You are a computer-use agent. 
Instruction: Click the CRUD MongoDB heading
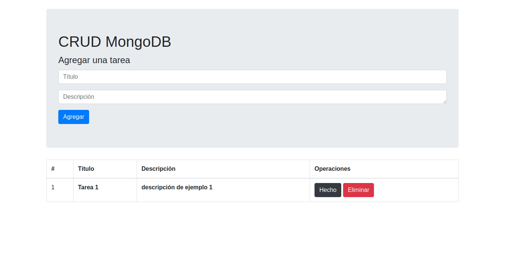[x=115, y=42]
